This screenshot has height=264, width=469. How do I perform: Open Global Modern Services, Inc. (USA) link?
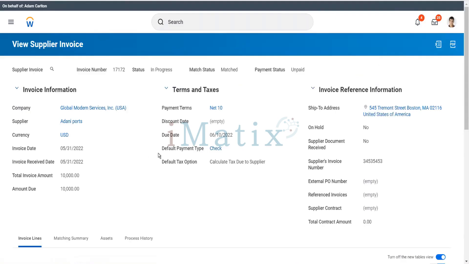pyautogui.click(x=93, y=108)
